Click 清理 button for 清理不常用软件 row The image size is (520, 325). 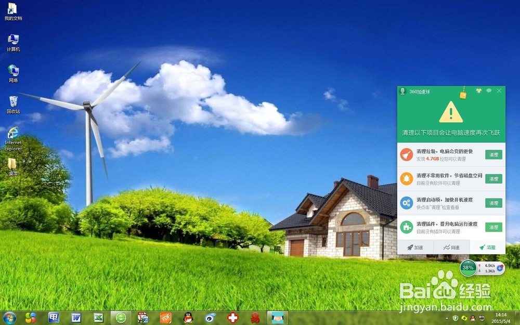tap(494, 179)
